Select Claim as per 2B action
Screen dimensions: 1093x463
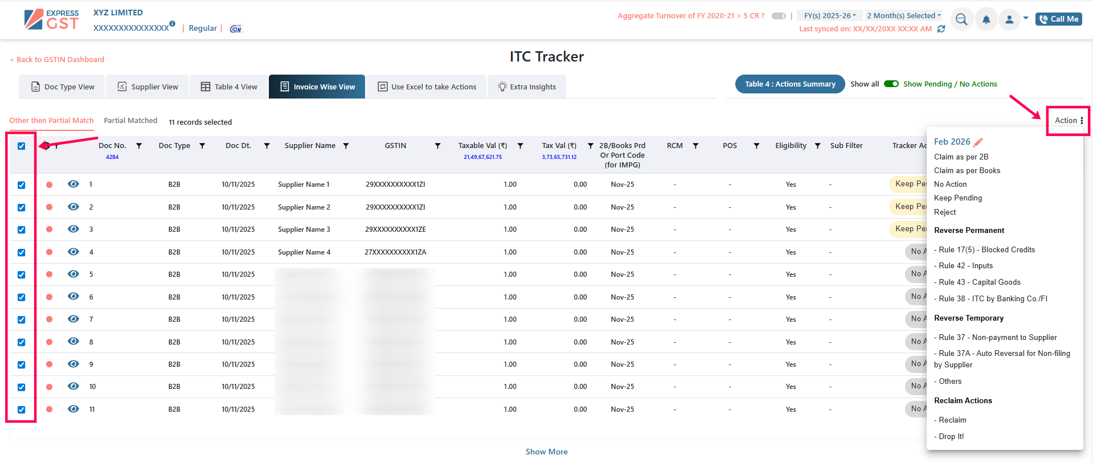coord(961,157)
